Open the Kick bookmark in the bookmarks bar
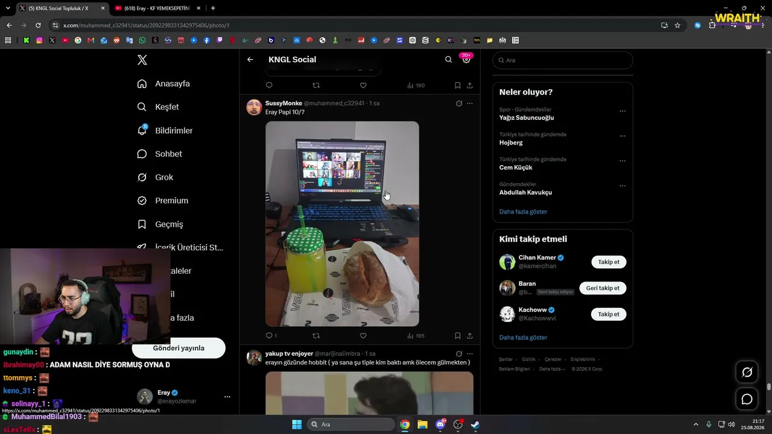 tap(27, 40)
